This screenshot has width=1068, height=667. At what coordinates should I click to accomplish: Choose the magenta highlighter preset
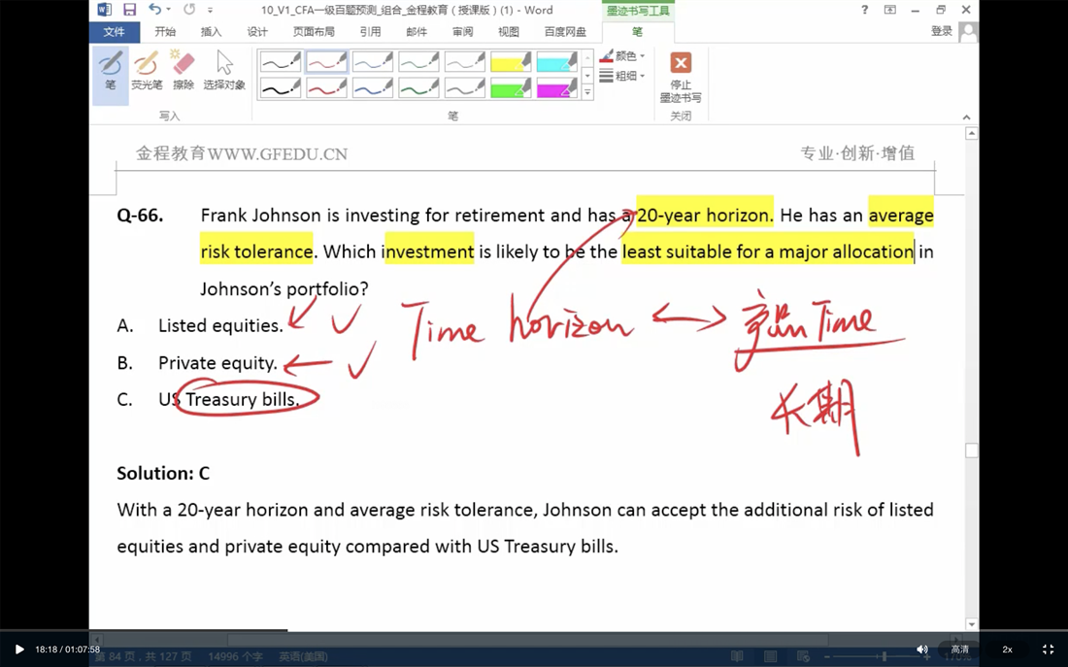click(x=557, y=88)
